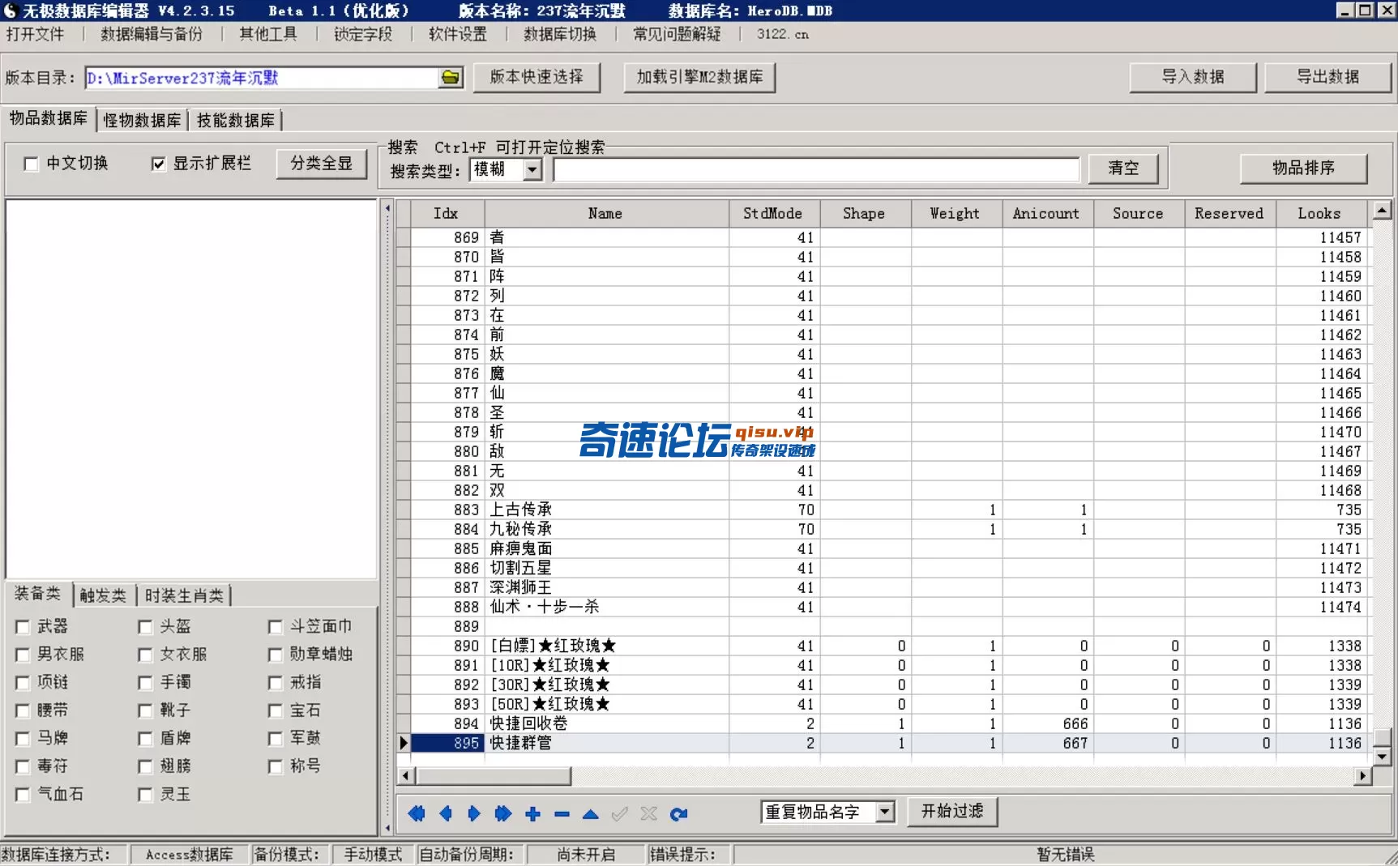
Task: Click the 分类全显 button
Action: tap(322, 164)
